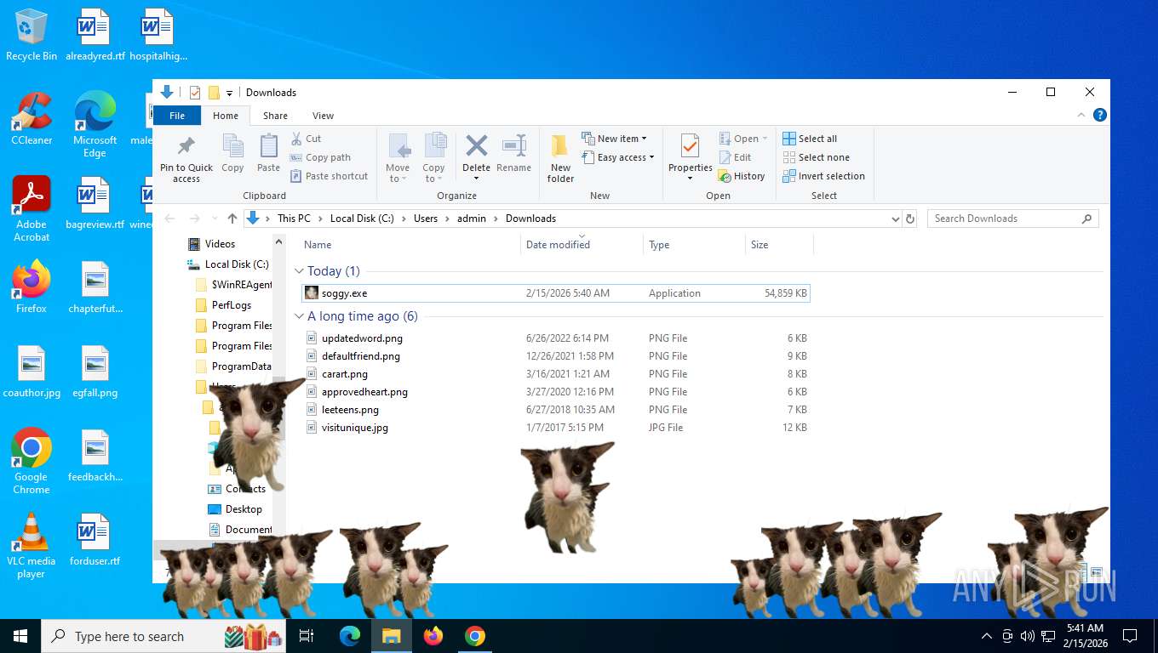Select visitunique.jpg file
The width and height of the screenshot is (1158, 653).
coord(556,428)
